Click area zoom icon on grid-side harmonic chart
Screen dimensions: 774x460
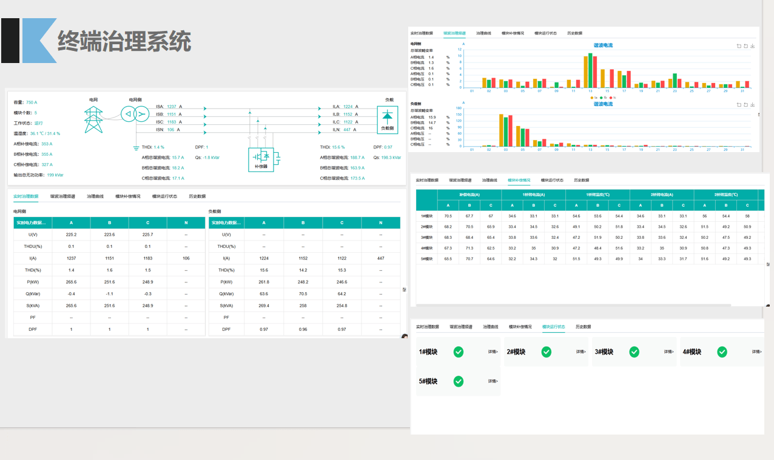[x=739, y=46]
